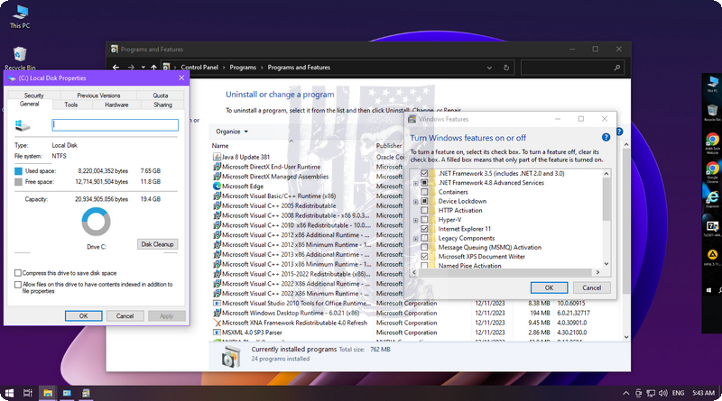Expand .NET Framework 4.8 Advanced Services node

coord(416,183)
